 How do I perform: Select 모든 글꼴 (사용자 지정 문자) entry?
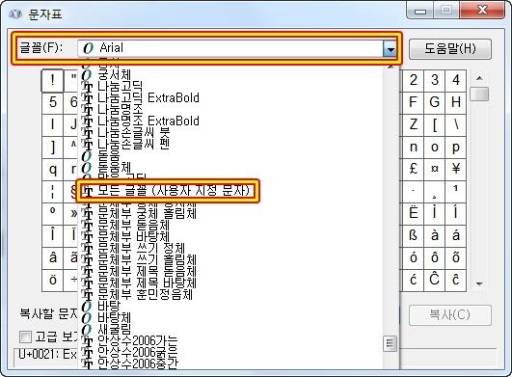click(174, 191)
